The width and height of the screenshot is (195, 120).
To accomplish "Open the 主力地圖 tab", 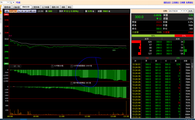I will 45,7.
